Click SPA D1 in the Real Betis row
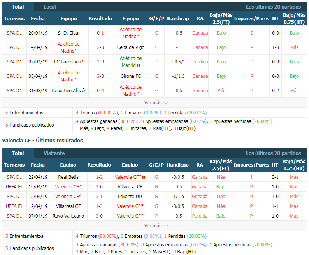309x255 pixels. point(14,177)
